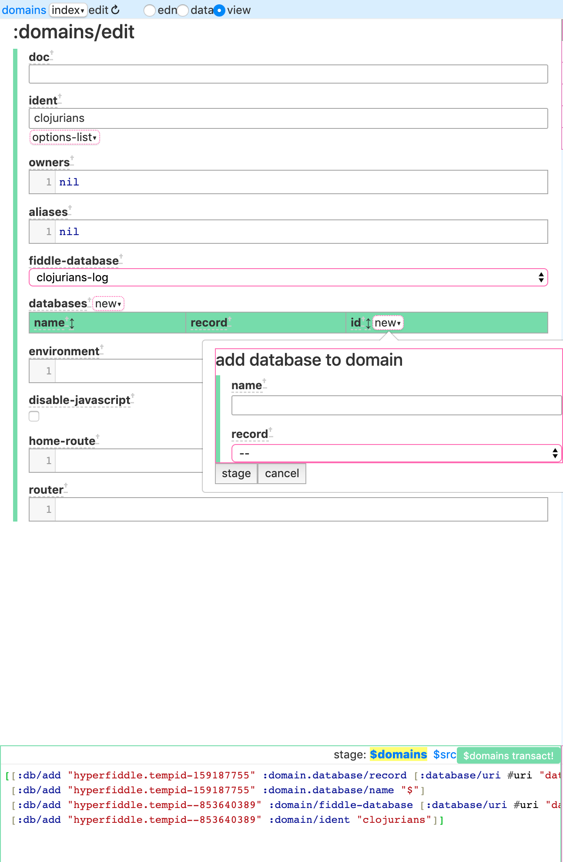Focus the doc input field
Screen dimensions: 563x862
(288, 74)
